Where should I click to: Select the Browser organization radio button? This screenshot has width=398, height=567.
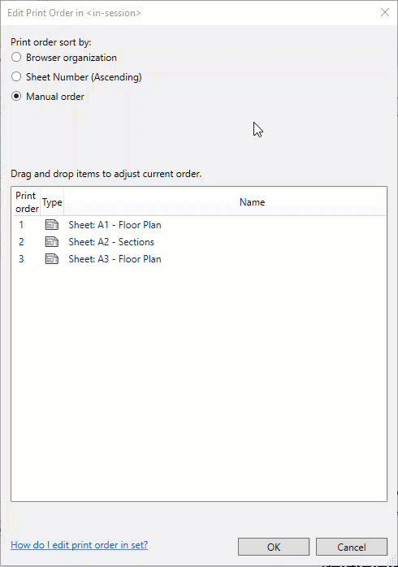click(x=16, y=57)
